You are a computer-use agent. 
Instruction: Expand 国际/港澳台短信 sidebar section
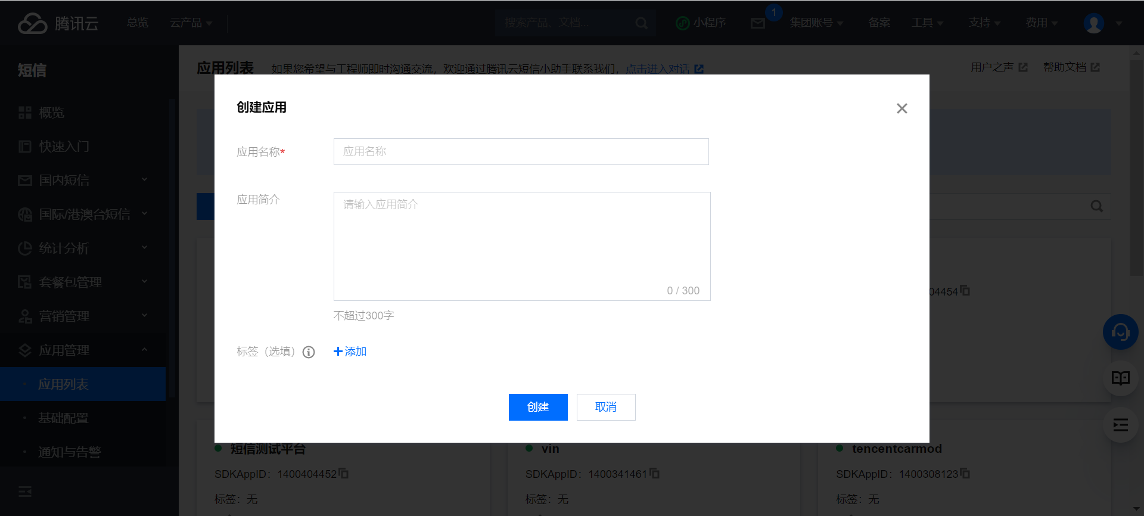point(83,214)
